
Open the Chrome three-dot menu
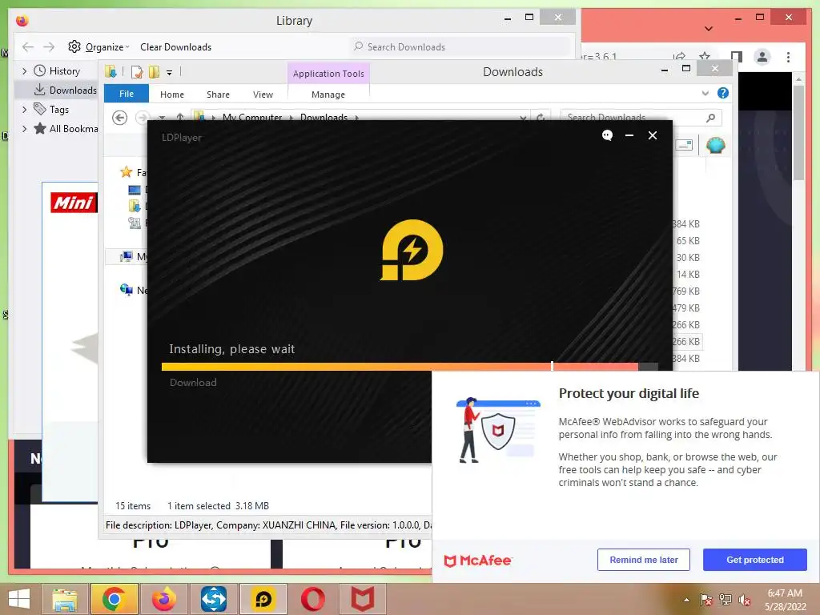pos(789,57)
